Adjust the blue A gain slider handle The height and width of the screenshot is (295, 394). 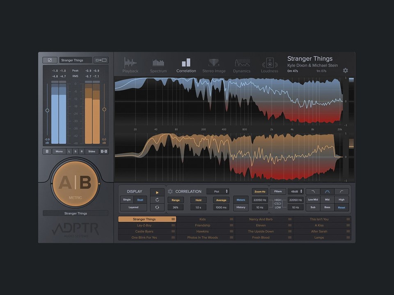click(47, 110)
